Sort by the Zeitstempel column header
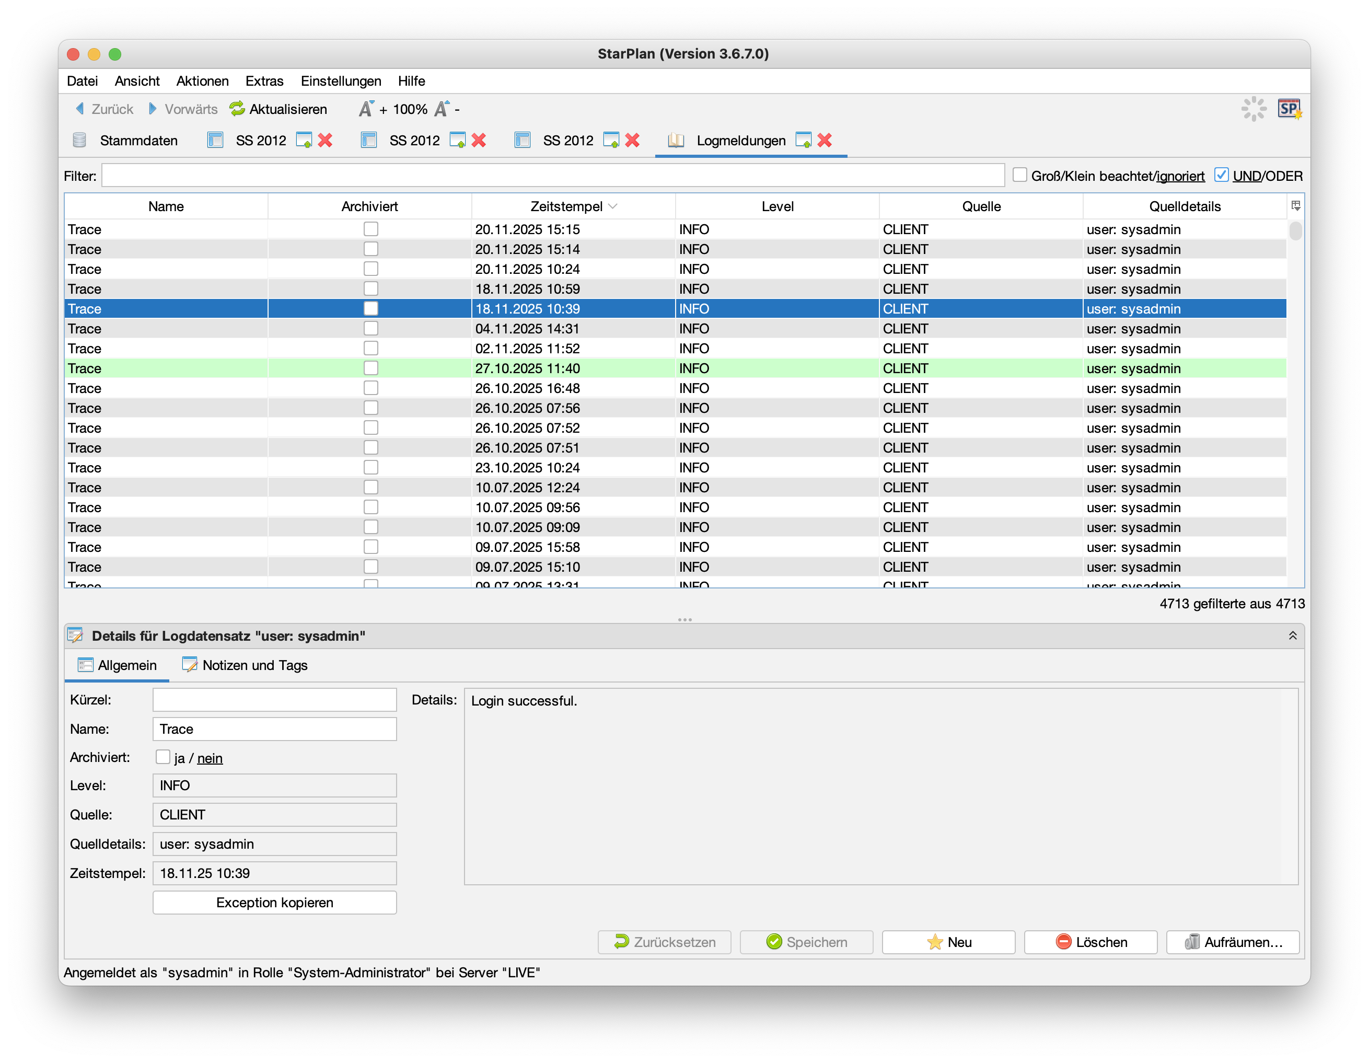Screen dimensions: 1369x1063 [x=566, y=206]
